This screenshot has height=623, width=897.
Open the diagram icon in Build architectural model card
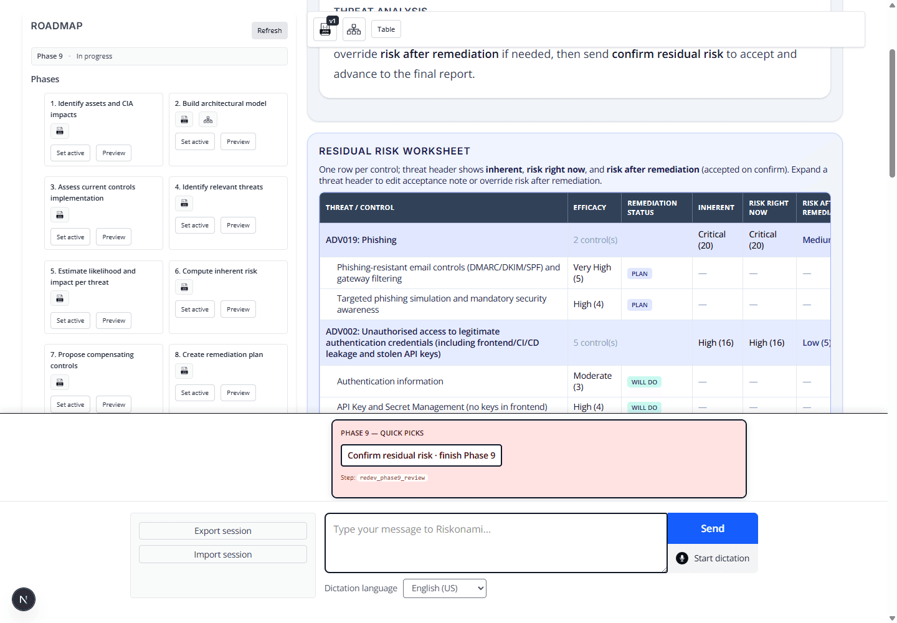click(208, 120)
